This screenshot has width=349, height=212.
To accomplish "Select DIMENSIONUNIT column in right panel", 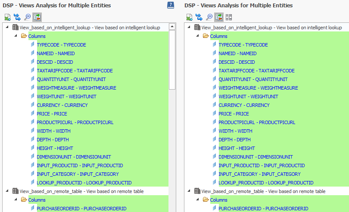I will (x=256, y=157).
